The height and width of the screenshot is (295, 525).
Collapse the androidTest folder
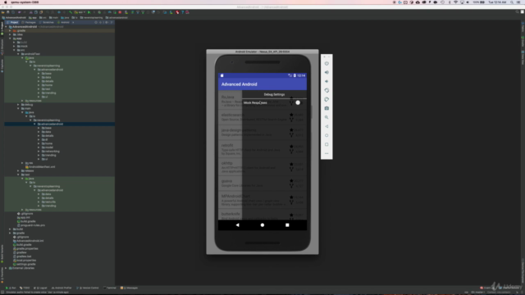[18, 54]
